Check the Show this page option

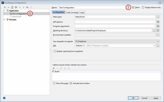click(x=54, y=83)
